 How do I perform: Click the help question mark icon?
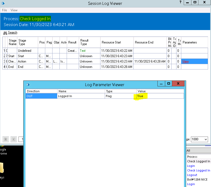point(181,2)
